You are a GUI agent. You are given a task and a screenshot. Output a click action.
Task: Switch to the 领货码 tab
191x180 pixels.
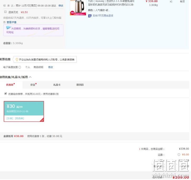(80, 85)
